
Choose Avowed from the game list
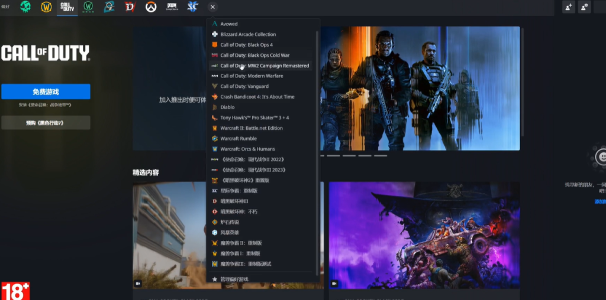(x=229, y=24)
